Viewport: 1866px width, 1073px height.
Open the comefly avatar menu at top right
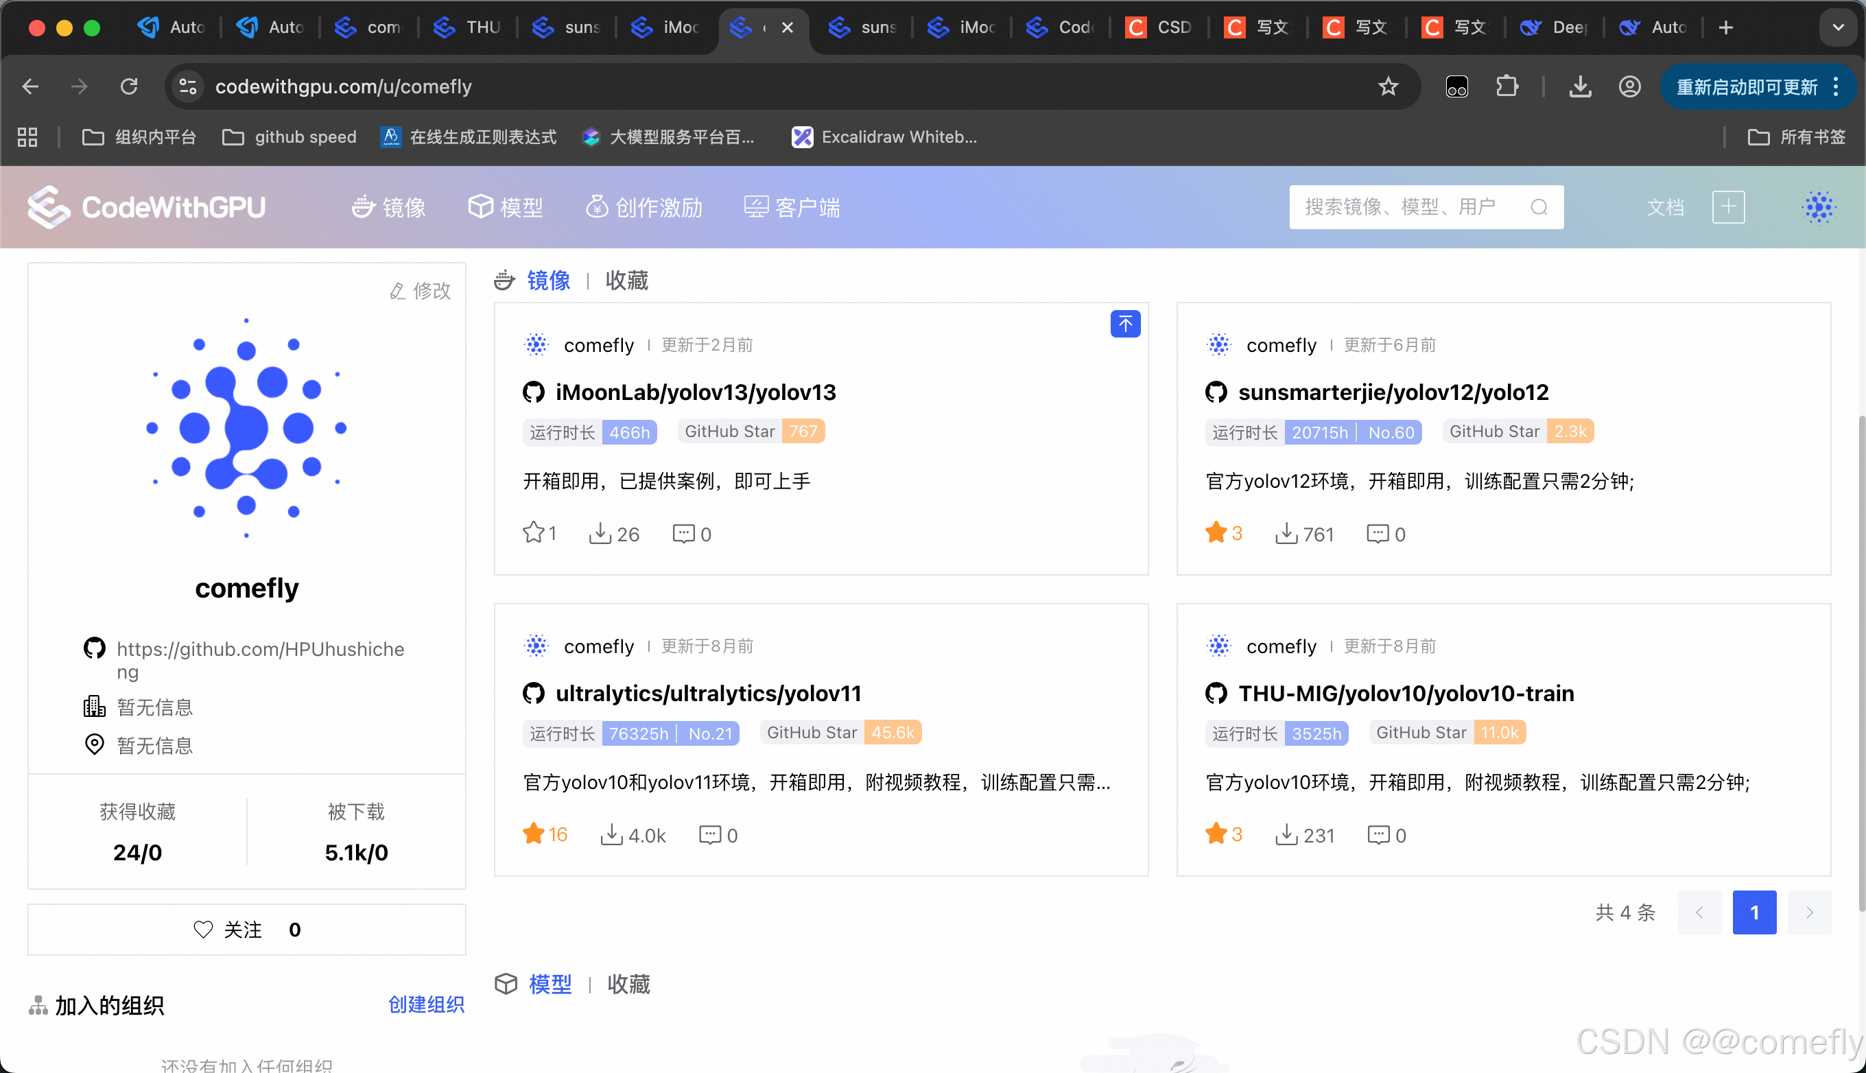1818,207
